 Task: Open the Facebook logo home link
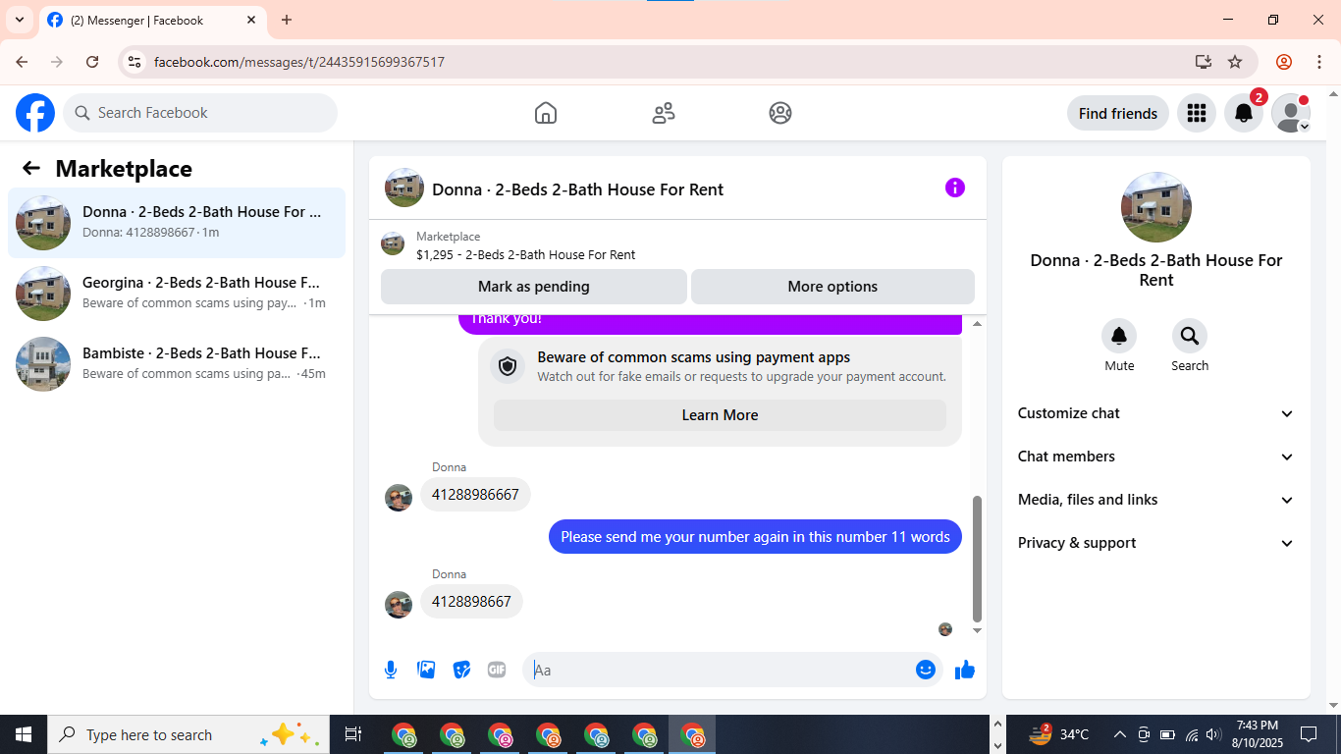[35, 113]
